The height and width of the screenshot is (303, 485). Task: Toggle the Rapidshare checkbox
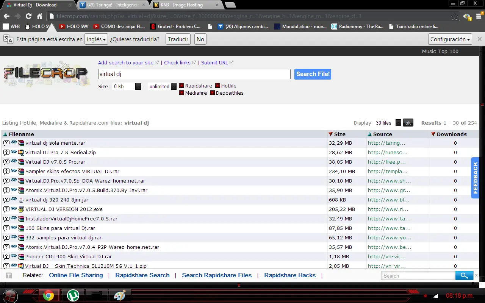coord(181,86)
